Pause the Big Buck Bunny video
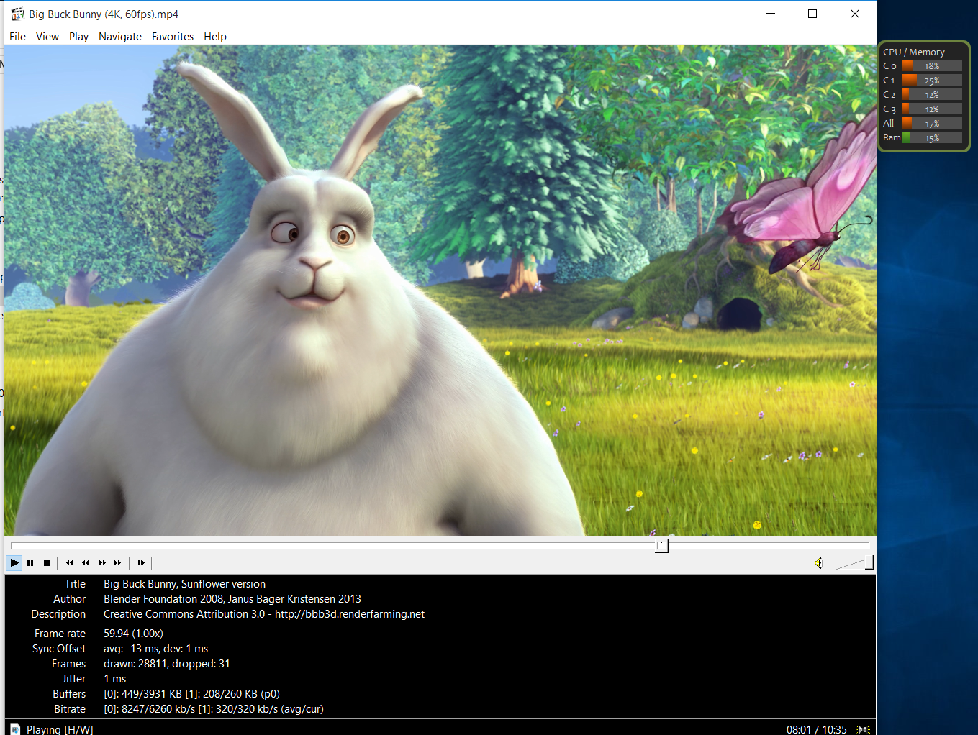This screenshot has height=735, width=978. click(30, 562)
